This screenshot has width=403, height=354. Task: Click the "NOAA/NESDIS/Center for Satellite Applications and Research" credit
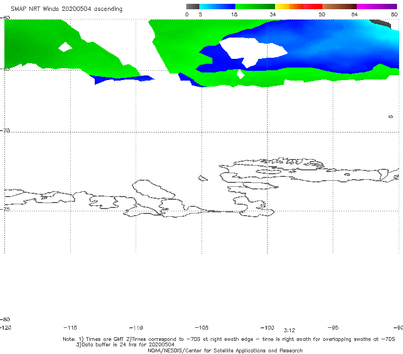tap(225, 351)
